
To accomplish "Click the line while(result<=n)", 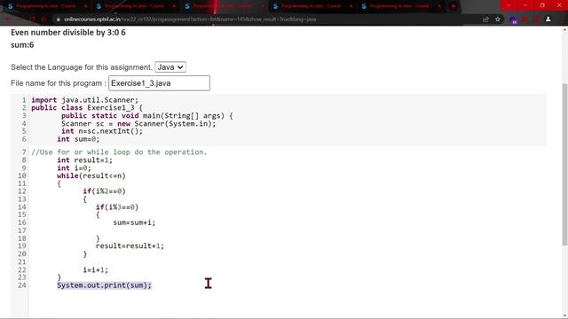I will (91, 175).
